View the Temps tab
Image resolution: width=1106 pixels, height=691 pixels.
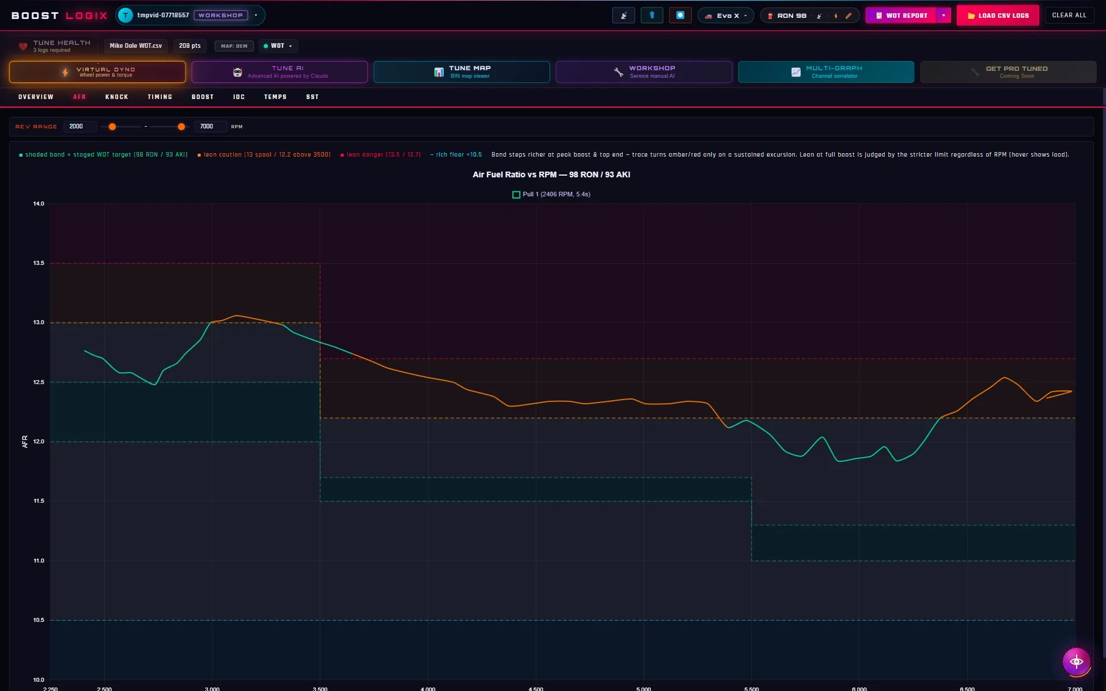tap(275, 97)
